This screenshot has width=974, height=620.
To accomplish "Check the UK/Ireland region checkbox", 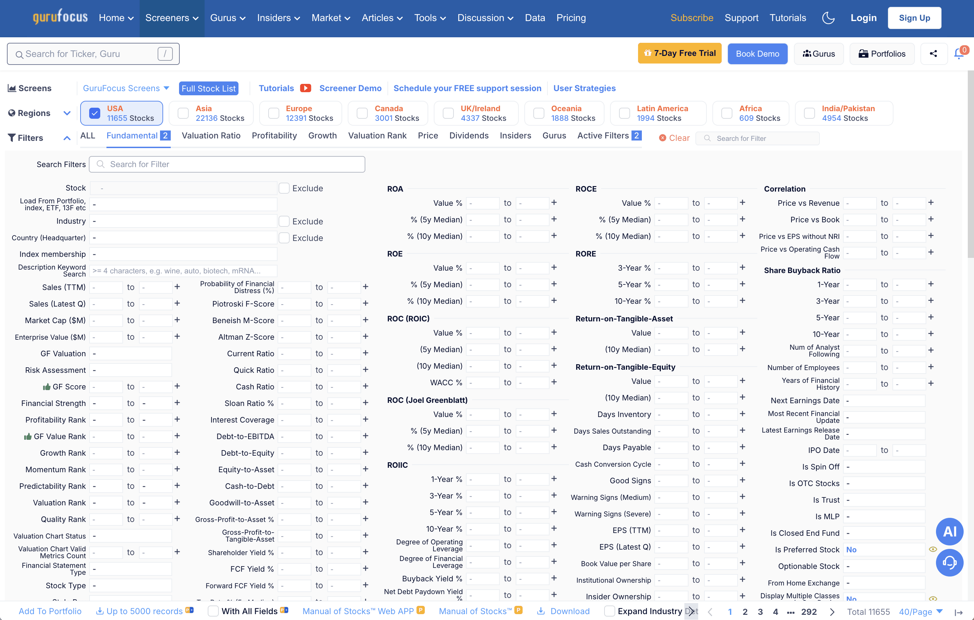I will pos(448,113).
